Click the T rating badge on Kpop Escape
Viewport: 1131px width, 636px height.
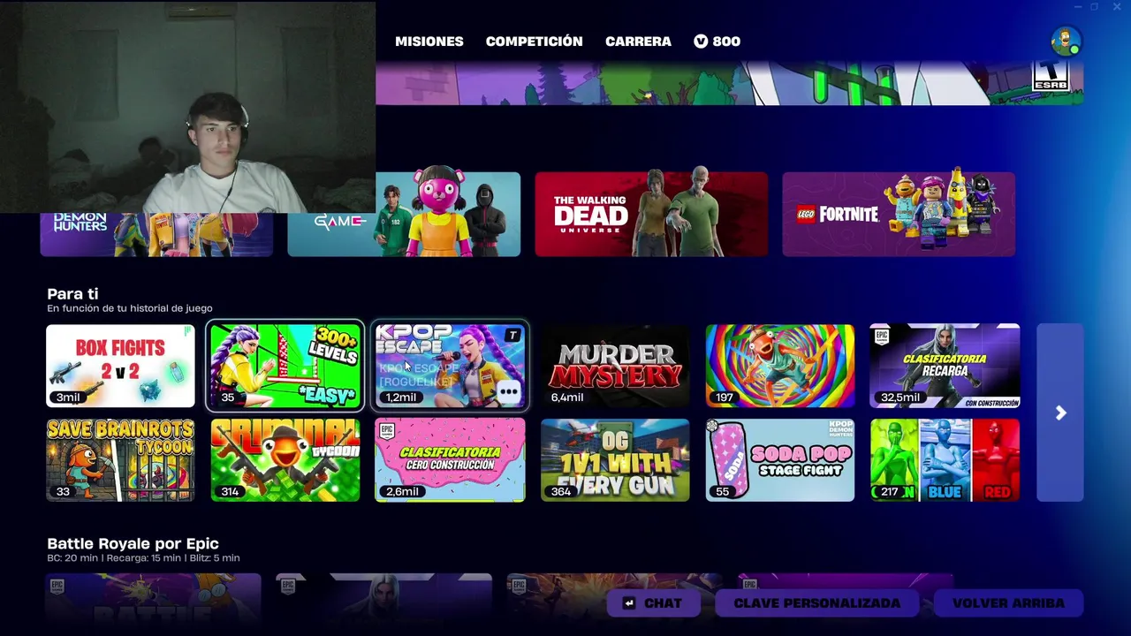point(512,335)
